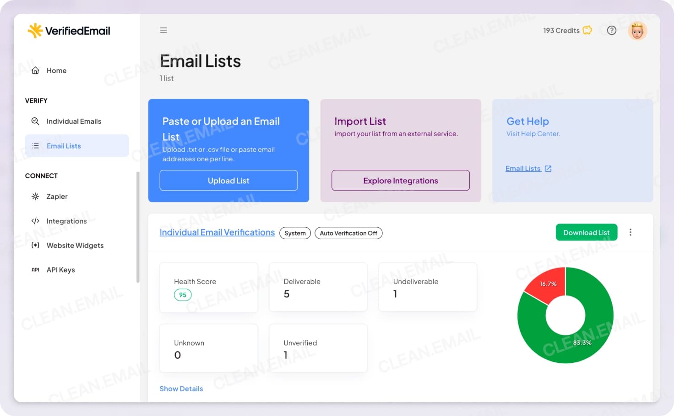Viewport: 674px width, 416px height.
Task: Click the credits piggy bank icon
Action: point(587,30)
